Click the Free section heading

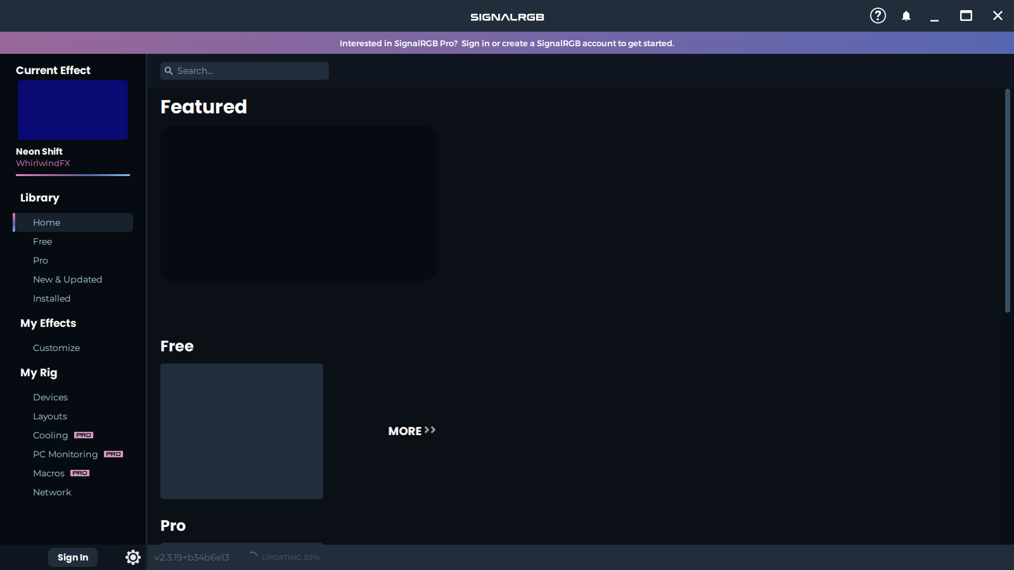[x=177, y=346]
